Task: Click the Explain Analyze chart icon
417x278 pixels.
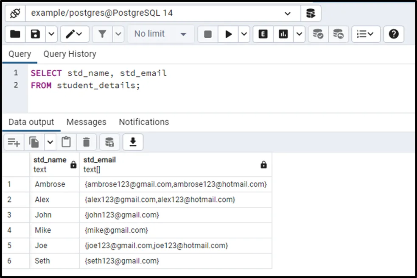Action: [x=283, y=34]
